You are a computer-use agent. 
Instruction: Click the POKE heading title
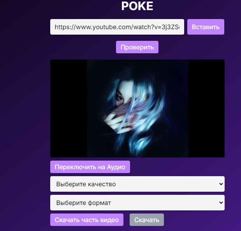137,6
